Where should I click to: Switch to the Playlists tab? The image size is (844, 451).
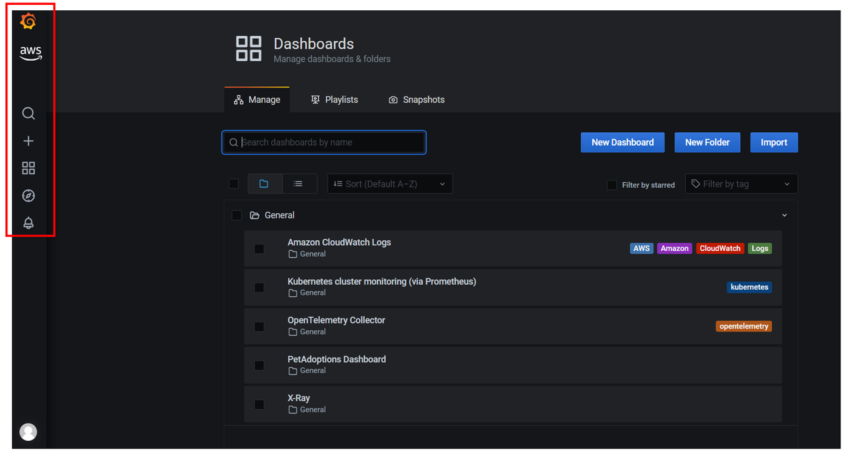[334, 100]
